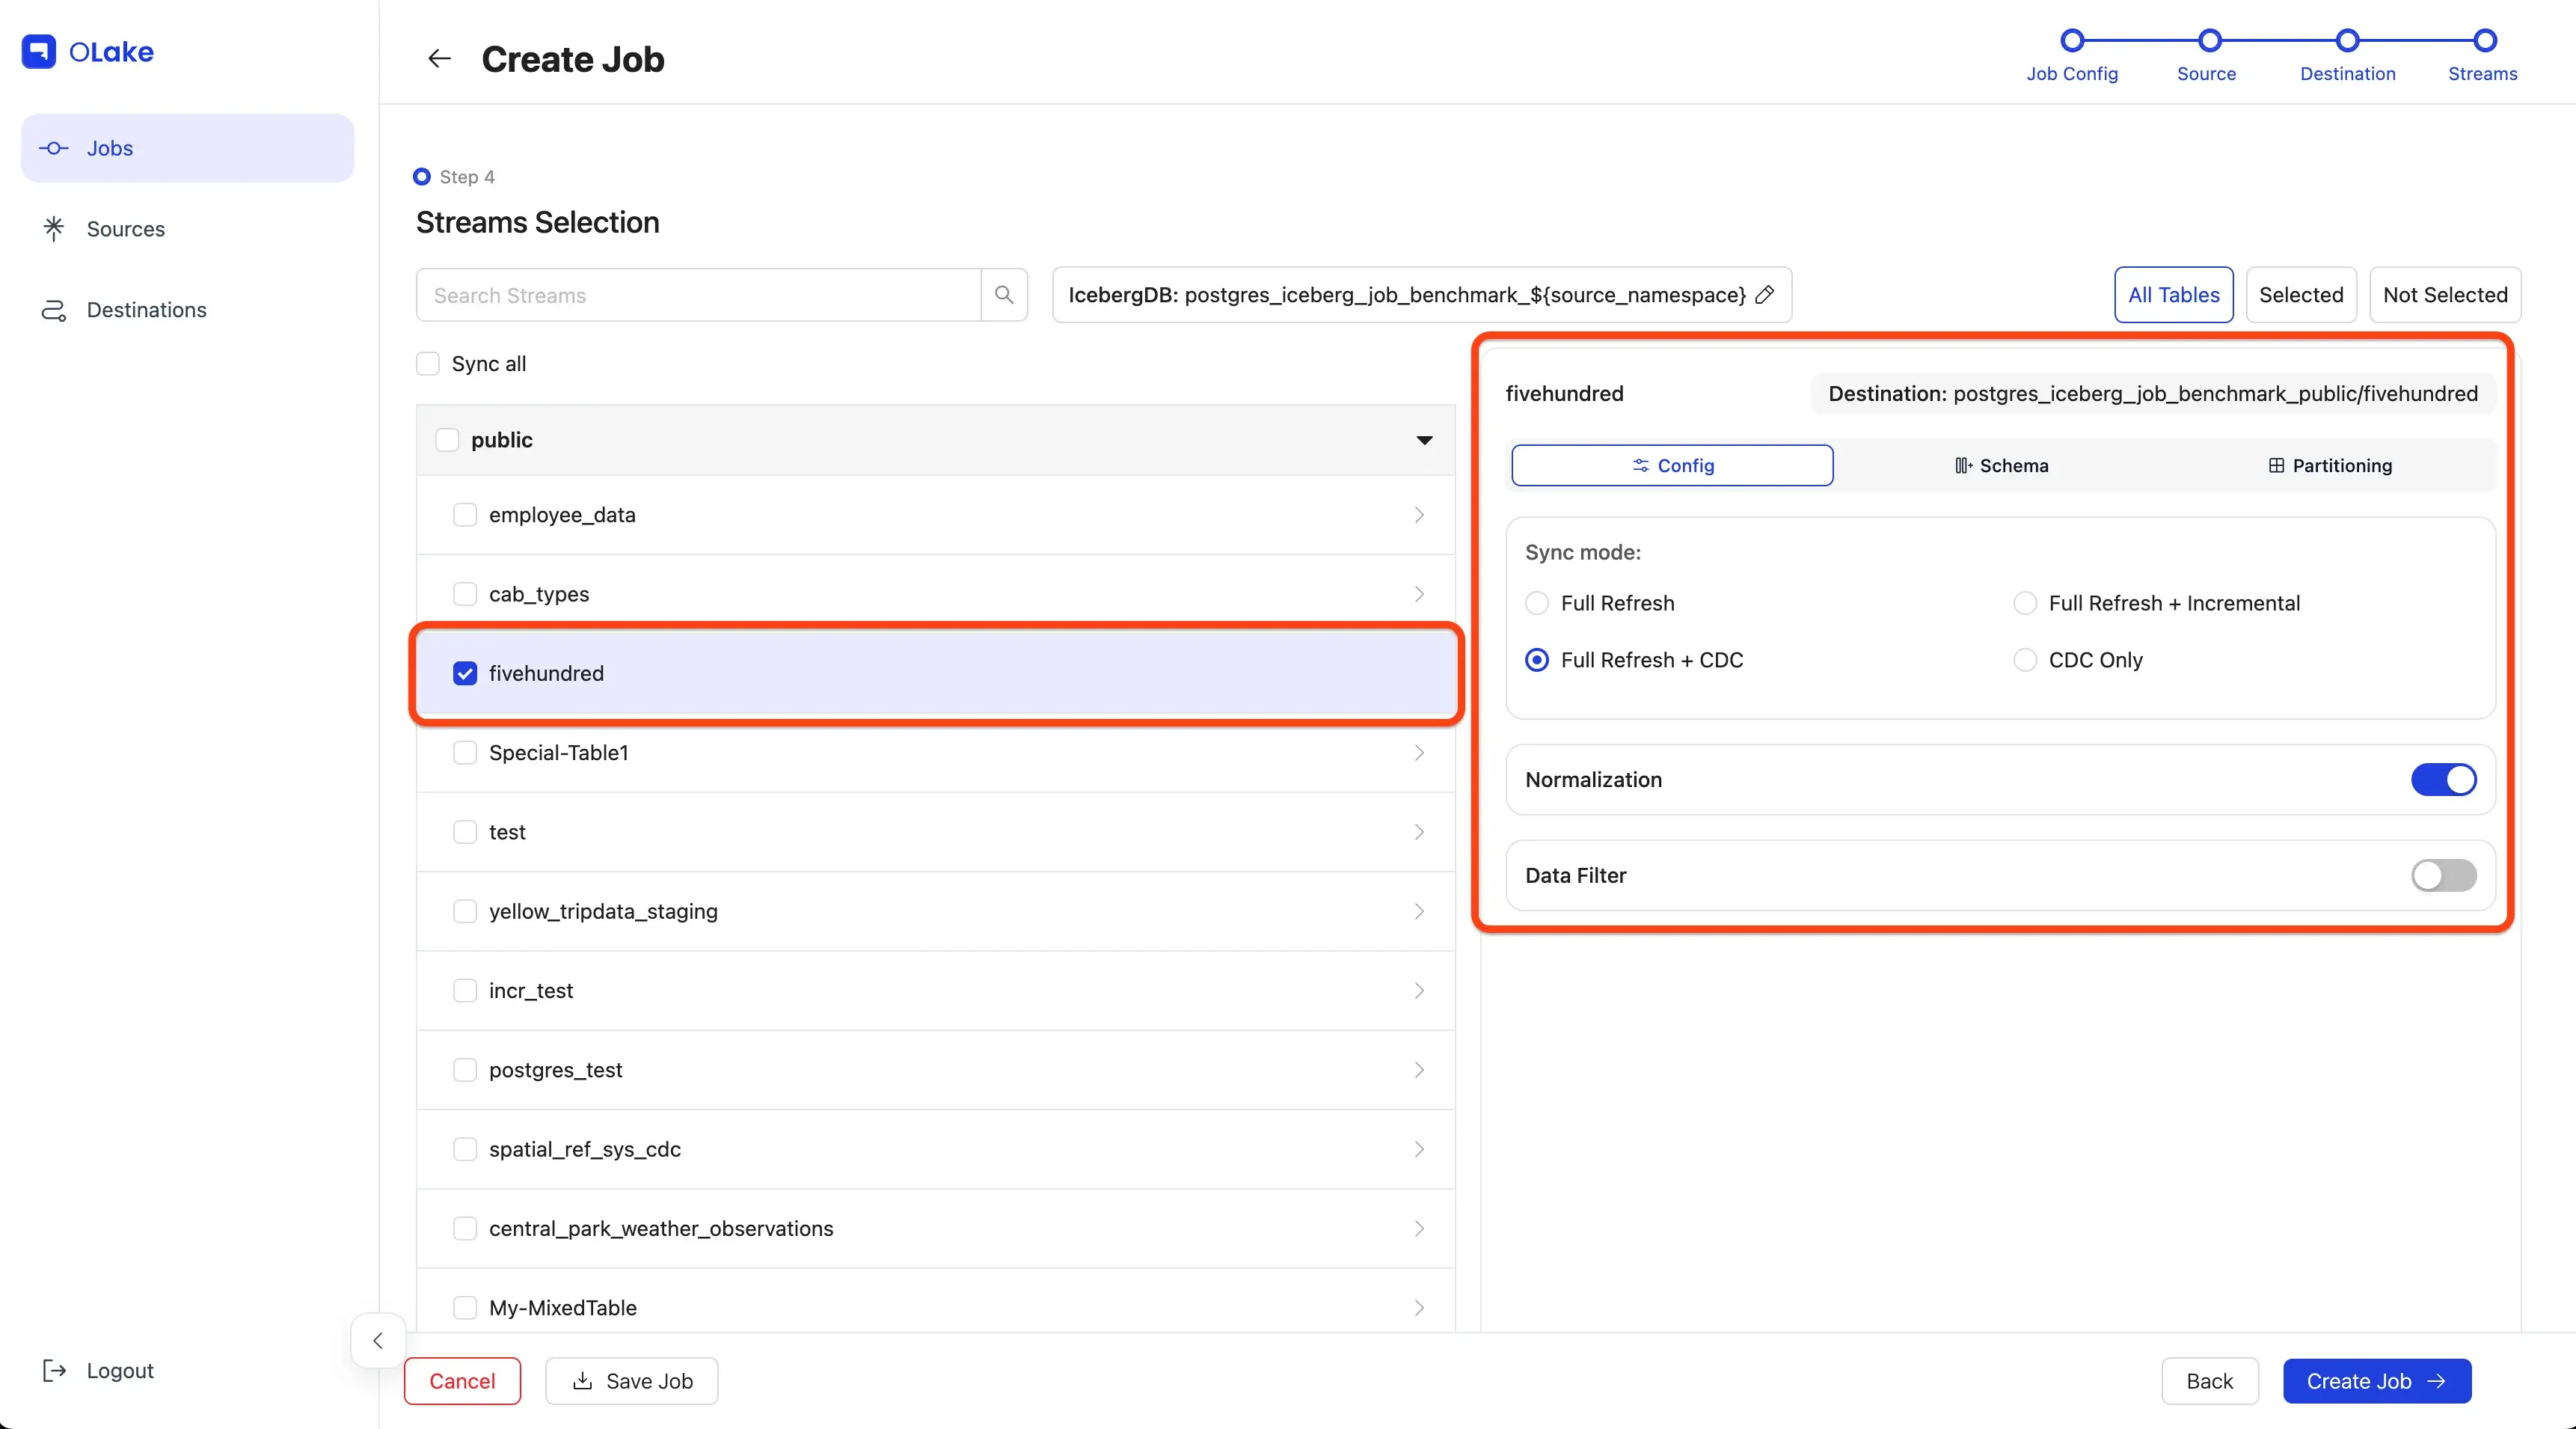The image size is (2576, 1429).
Task: Open Destinations from the sidebar
Action: click(x=146, y=310)
